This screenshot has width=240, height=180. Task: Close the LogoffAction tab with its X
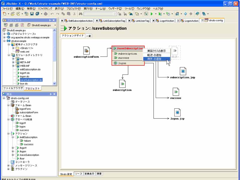coord(153,21)
